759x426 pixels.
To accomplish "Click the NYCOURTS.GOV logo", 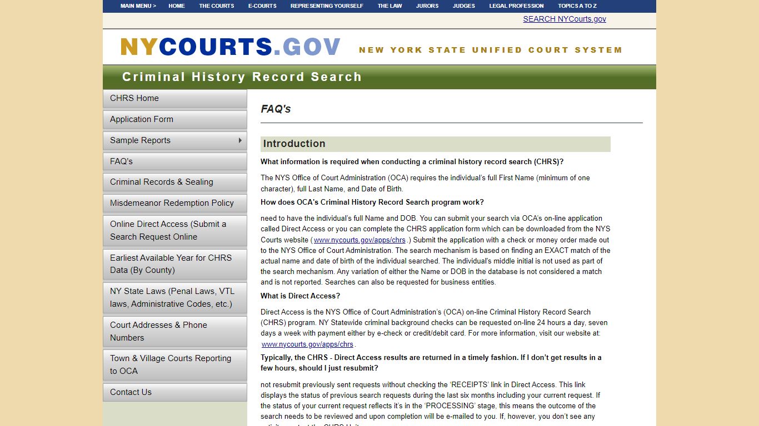I will [x=231, y=47].
